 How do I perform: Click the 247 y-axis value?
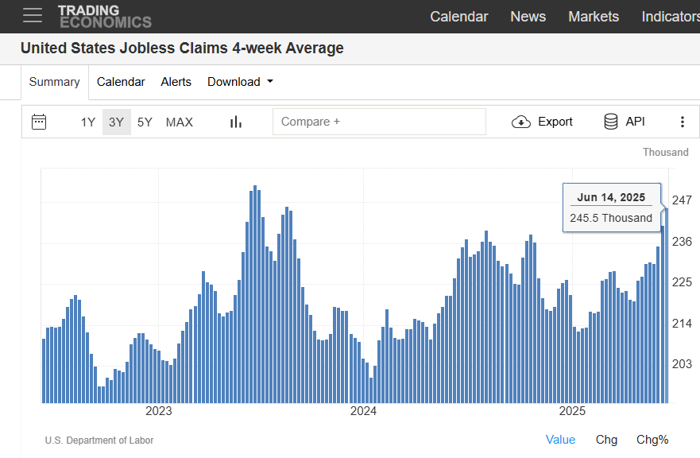(x=683, y=200)
